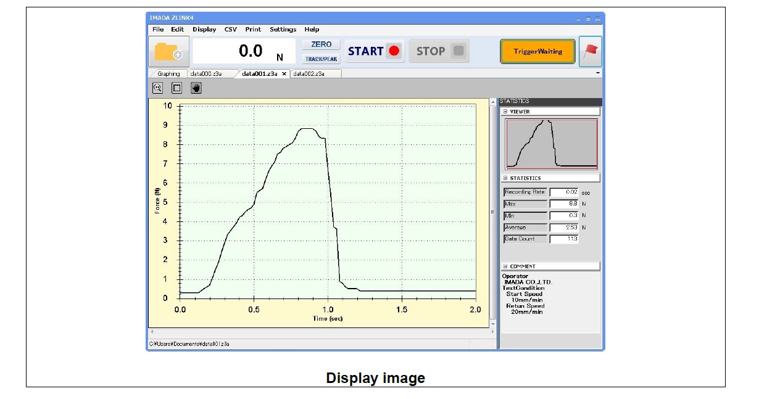
Task: Open the Settings menu
Action: [x=283, y=30]
